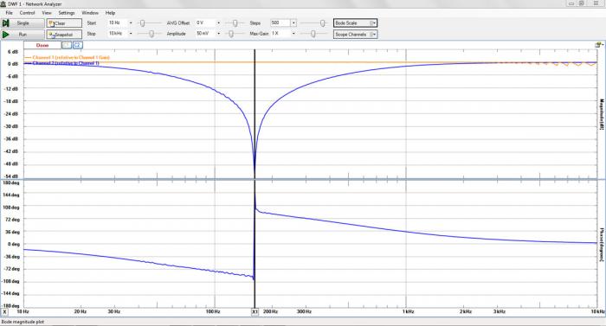Click the WaveForms app icon in title bar
The width and height of the screenshot is (606, 326).
coord(3,3)
